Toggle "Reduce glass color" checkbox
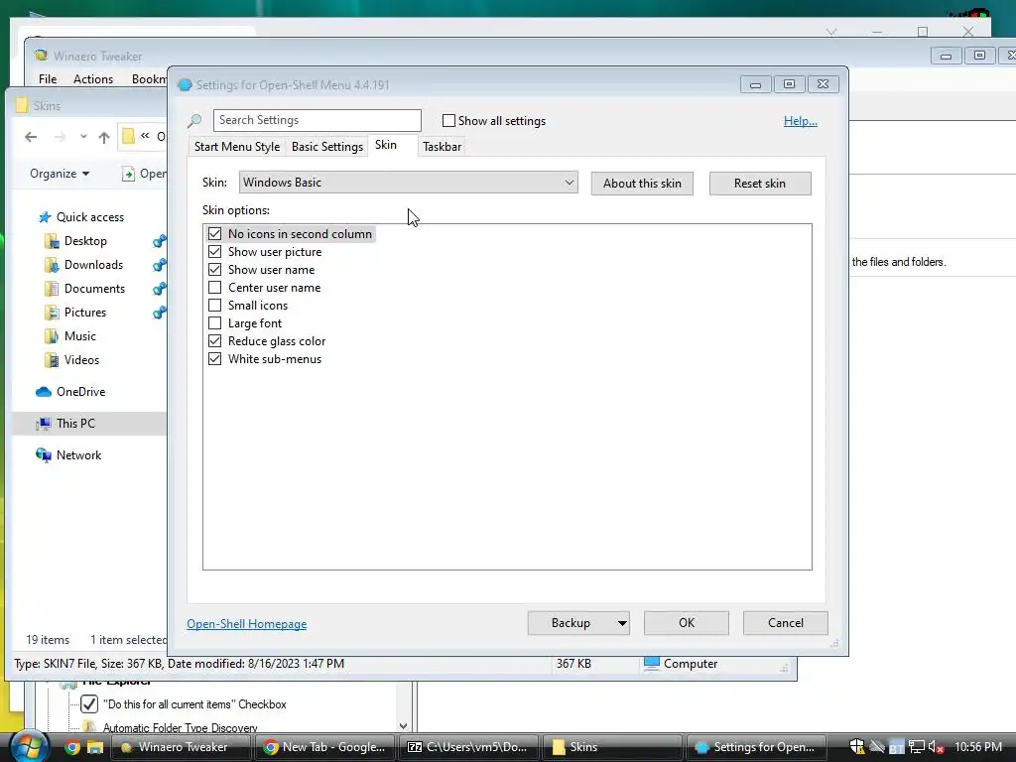The height and width of the screenshot is (762, 1016). point(214,341)
